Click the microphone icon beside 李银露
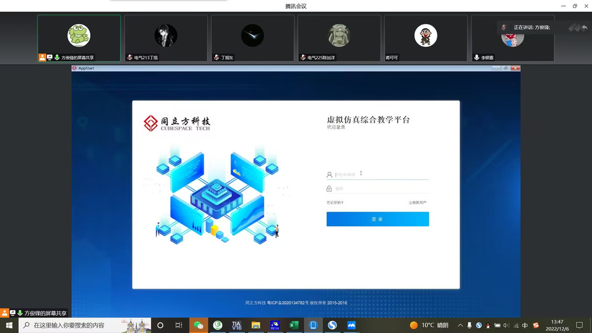 coord(476,57)
